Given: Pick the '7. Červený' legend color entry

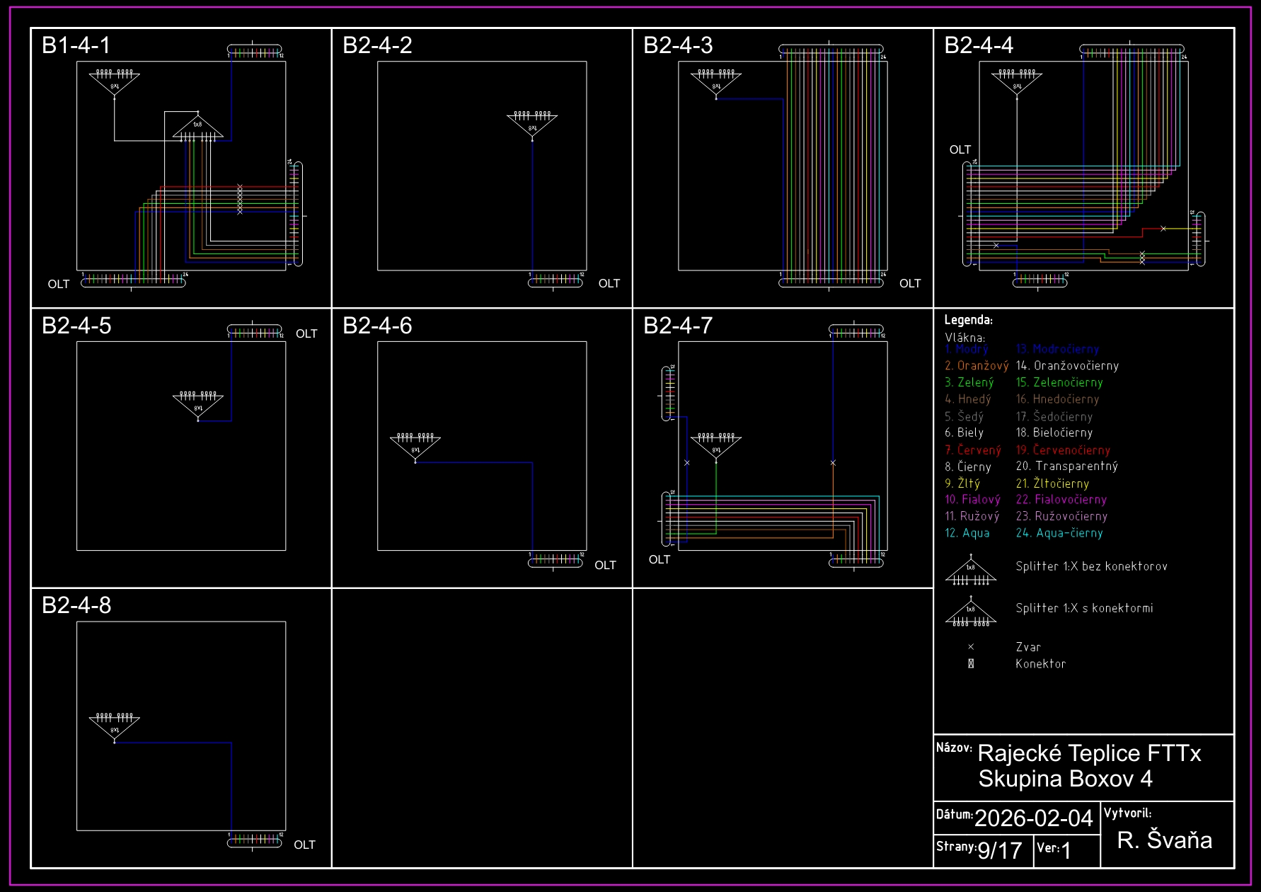Looking at the screenshot, I should pyautogui.click(x=973, y=450).
